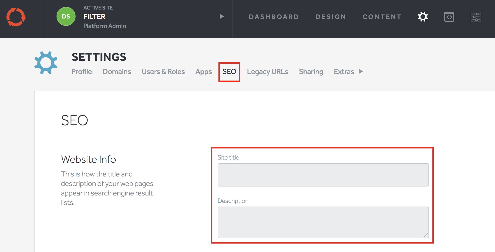Switch to the Domains tab

pyautogui.click(x=117, y=72)
